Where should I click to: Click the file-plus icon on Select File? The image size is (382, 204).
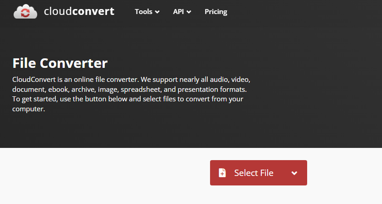click(222, 173)
